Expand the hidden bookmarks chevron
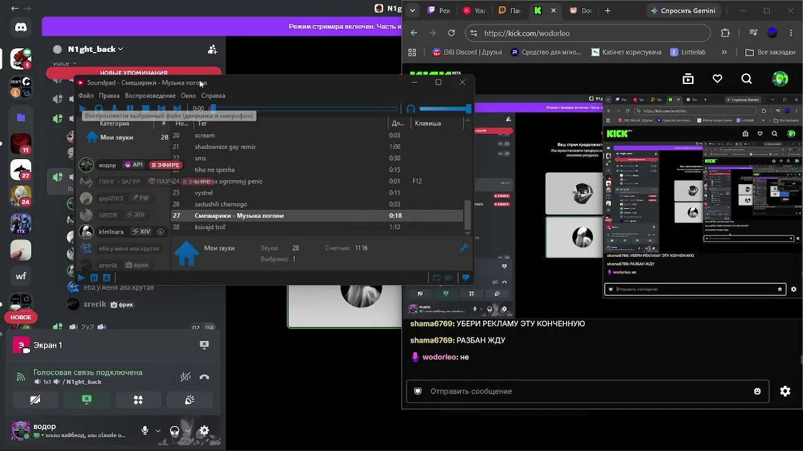Screen dimensions: 803x451 pyautogui.click(x=725, y=52)
